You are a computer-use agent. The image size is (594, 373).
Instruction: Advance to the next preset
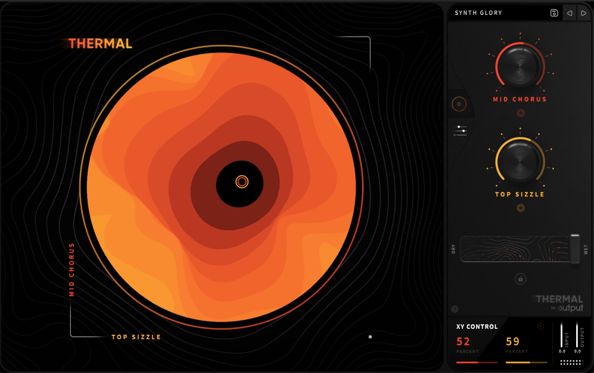coord(584,13)
